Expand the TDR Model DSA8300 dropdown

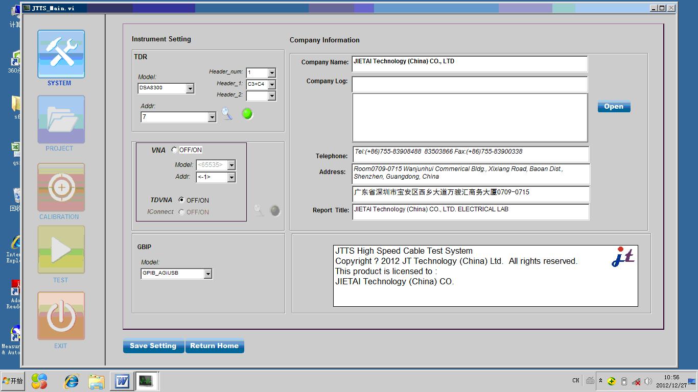[190, 88]
